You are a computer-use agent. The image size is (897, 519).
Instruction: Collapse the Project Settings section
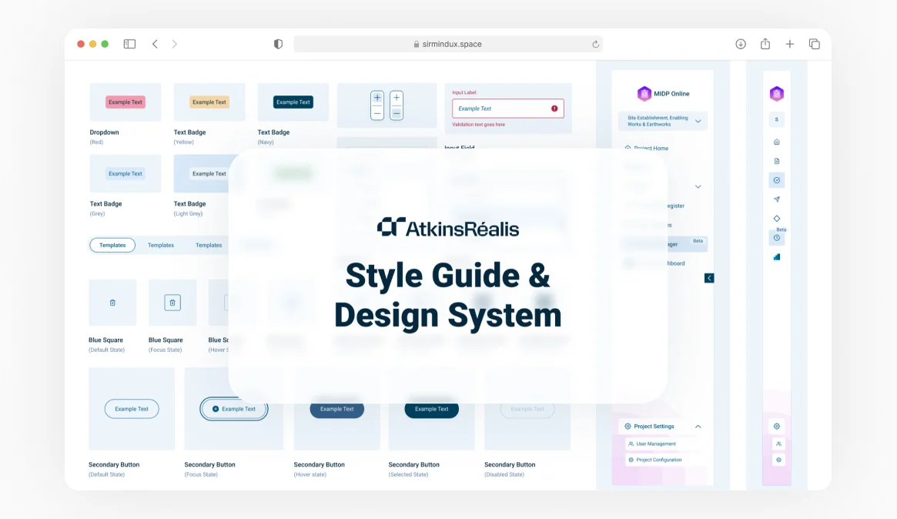coord(698,427)
